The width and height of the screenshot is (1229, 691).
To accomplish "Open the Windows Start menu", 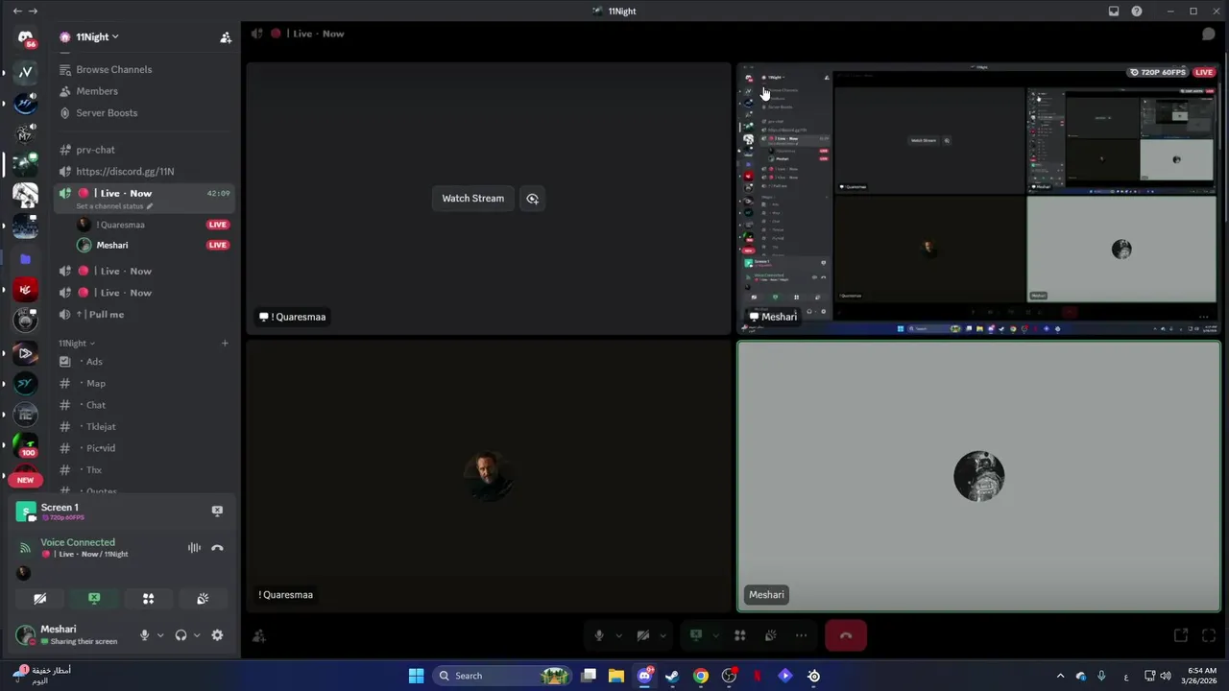I will pyautogui.click(x=416, y=676).
